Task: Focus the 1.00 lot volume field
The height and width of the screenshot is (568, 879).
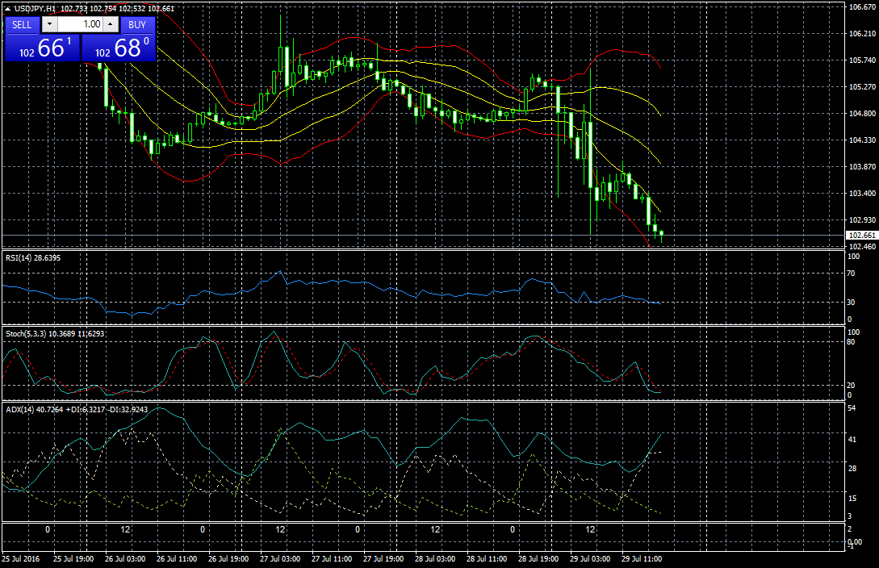Action: [80, 24]
